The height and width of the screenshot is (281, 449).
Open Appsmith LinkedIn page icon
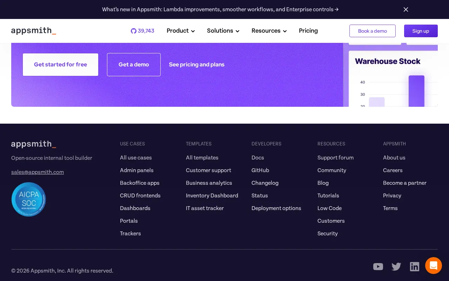coord(415,267)
